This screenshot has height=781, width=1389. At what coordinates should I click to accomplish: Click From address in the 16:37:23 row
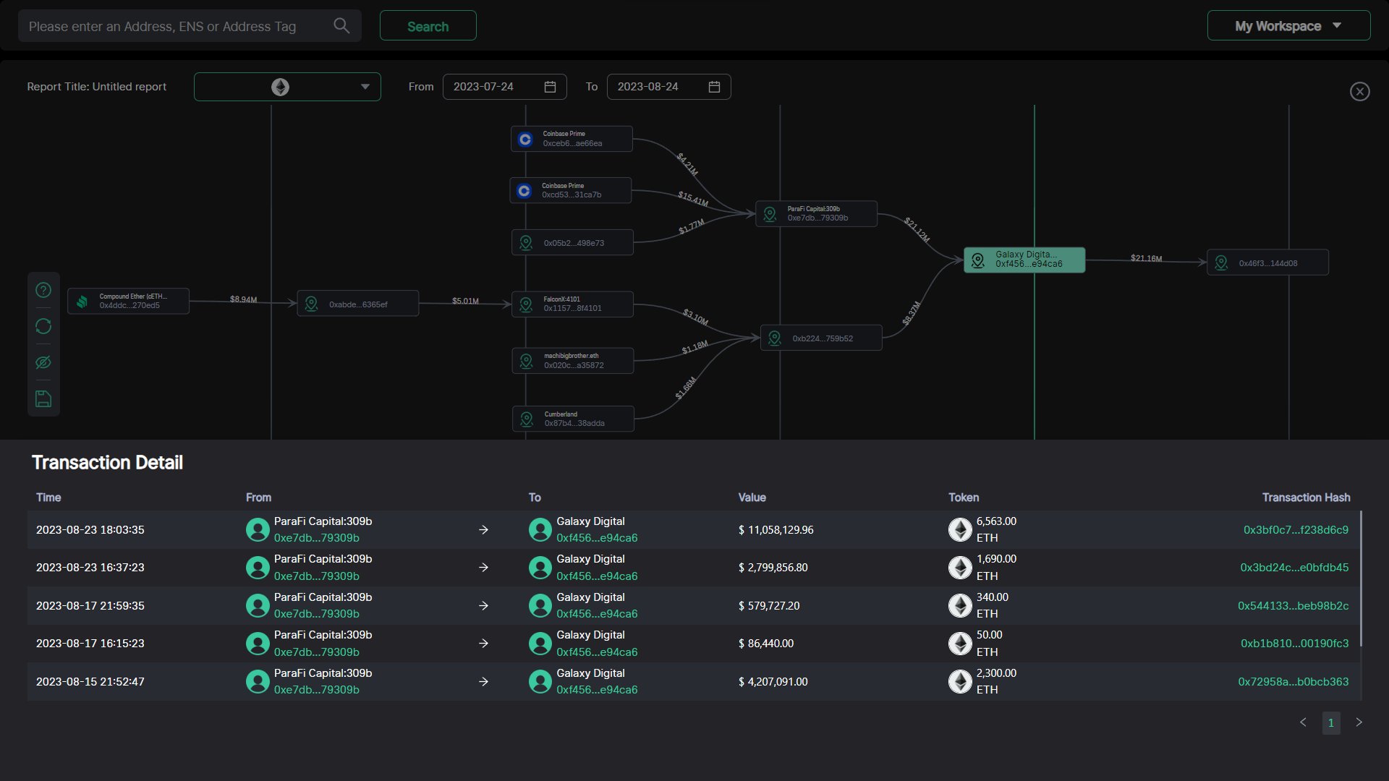coord(316,576)
